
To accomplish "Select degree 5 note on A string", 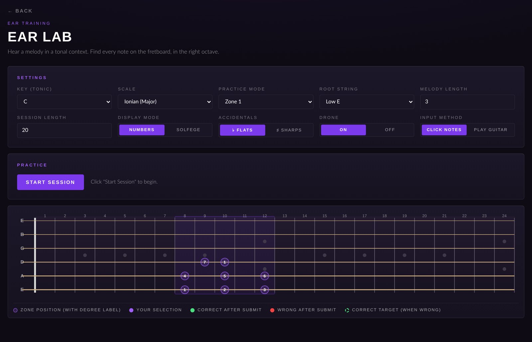I will click(x=225, y=276).
